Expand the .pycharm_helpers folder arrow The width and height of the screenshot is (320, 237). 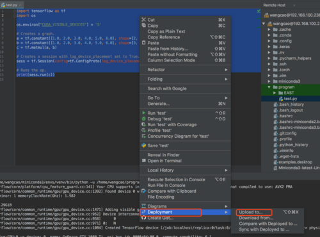point(269,58)
